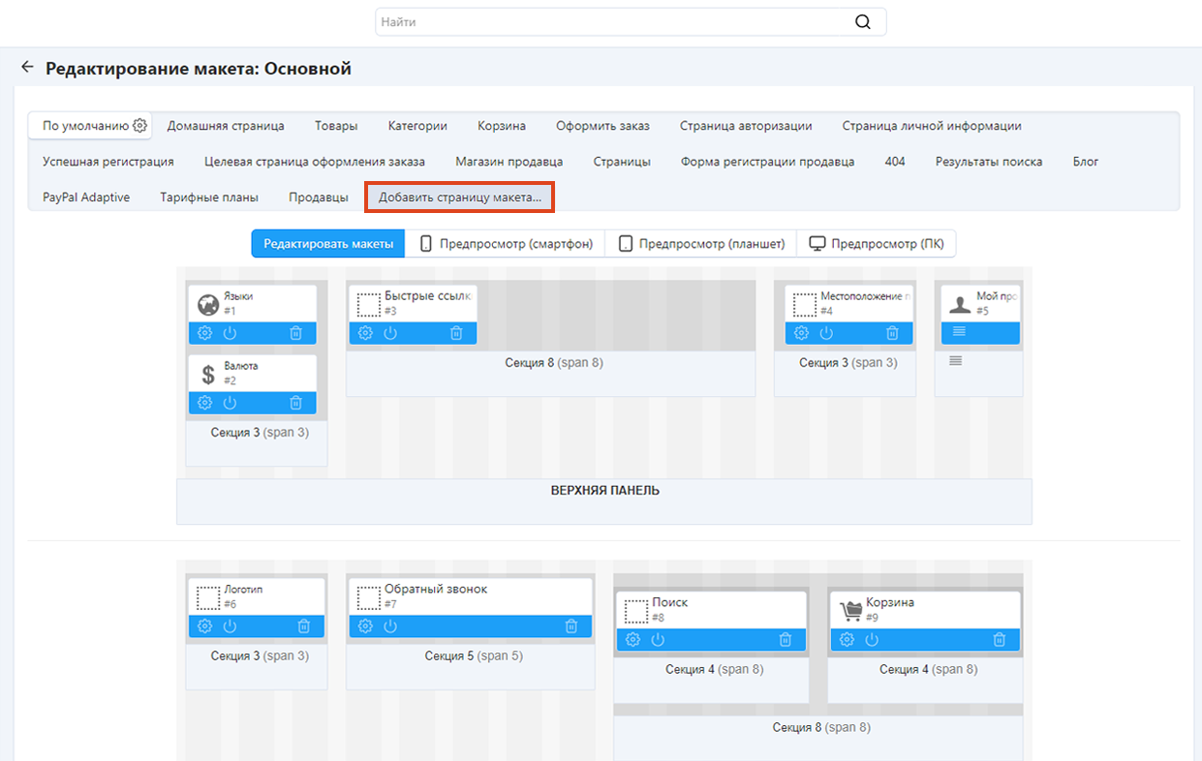Image resolution: width=1202 pixels, height=761 pixels.
Task: Open settings gear for Обратный звонок block
Action: [365, 626]
